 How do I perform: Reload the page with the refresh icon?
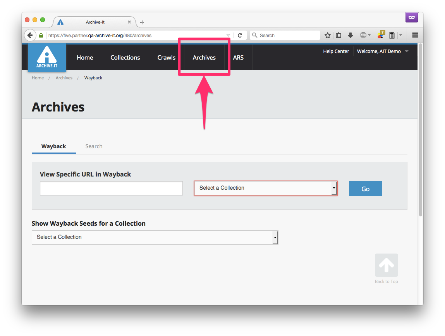(x=240, y=35)
